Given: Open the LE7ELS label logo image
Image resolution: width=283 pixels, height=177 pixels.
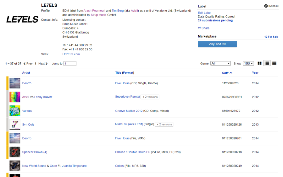Looking at the screenshot, I should 22,19.
